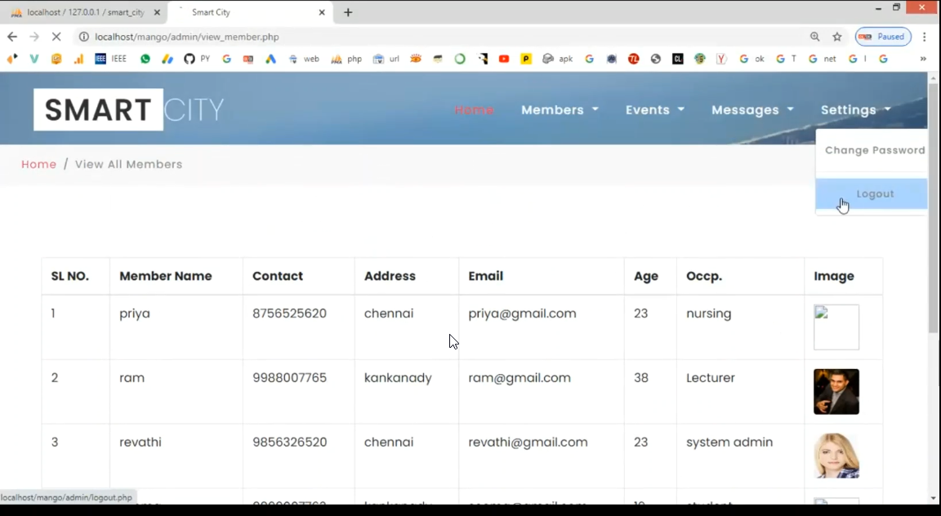Choose Change Password from Settings menu
This screenshot has height=516, width=941.
pyautogui.click(x=874, y=150)
